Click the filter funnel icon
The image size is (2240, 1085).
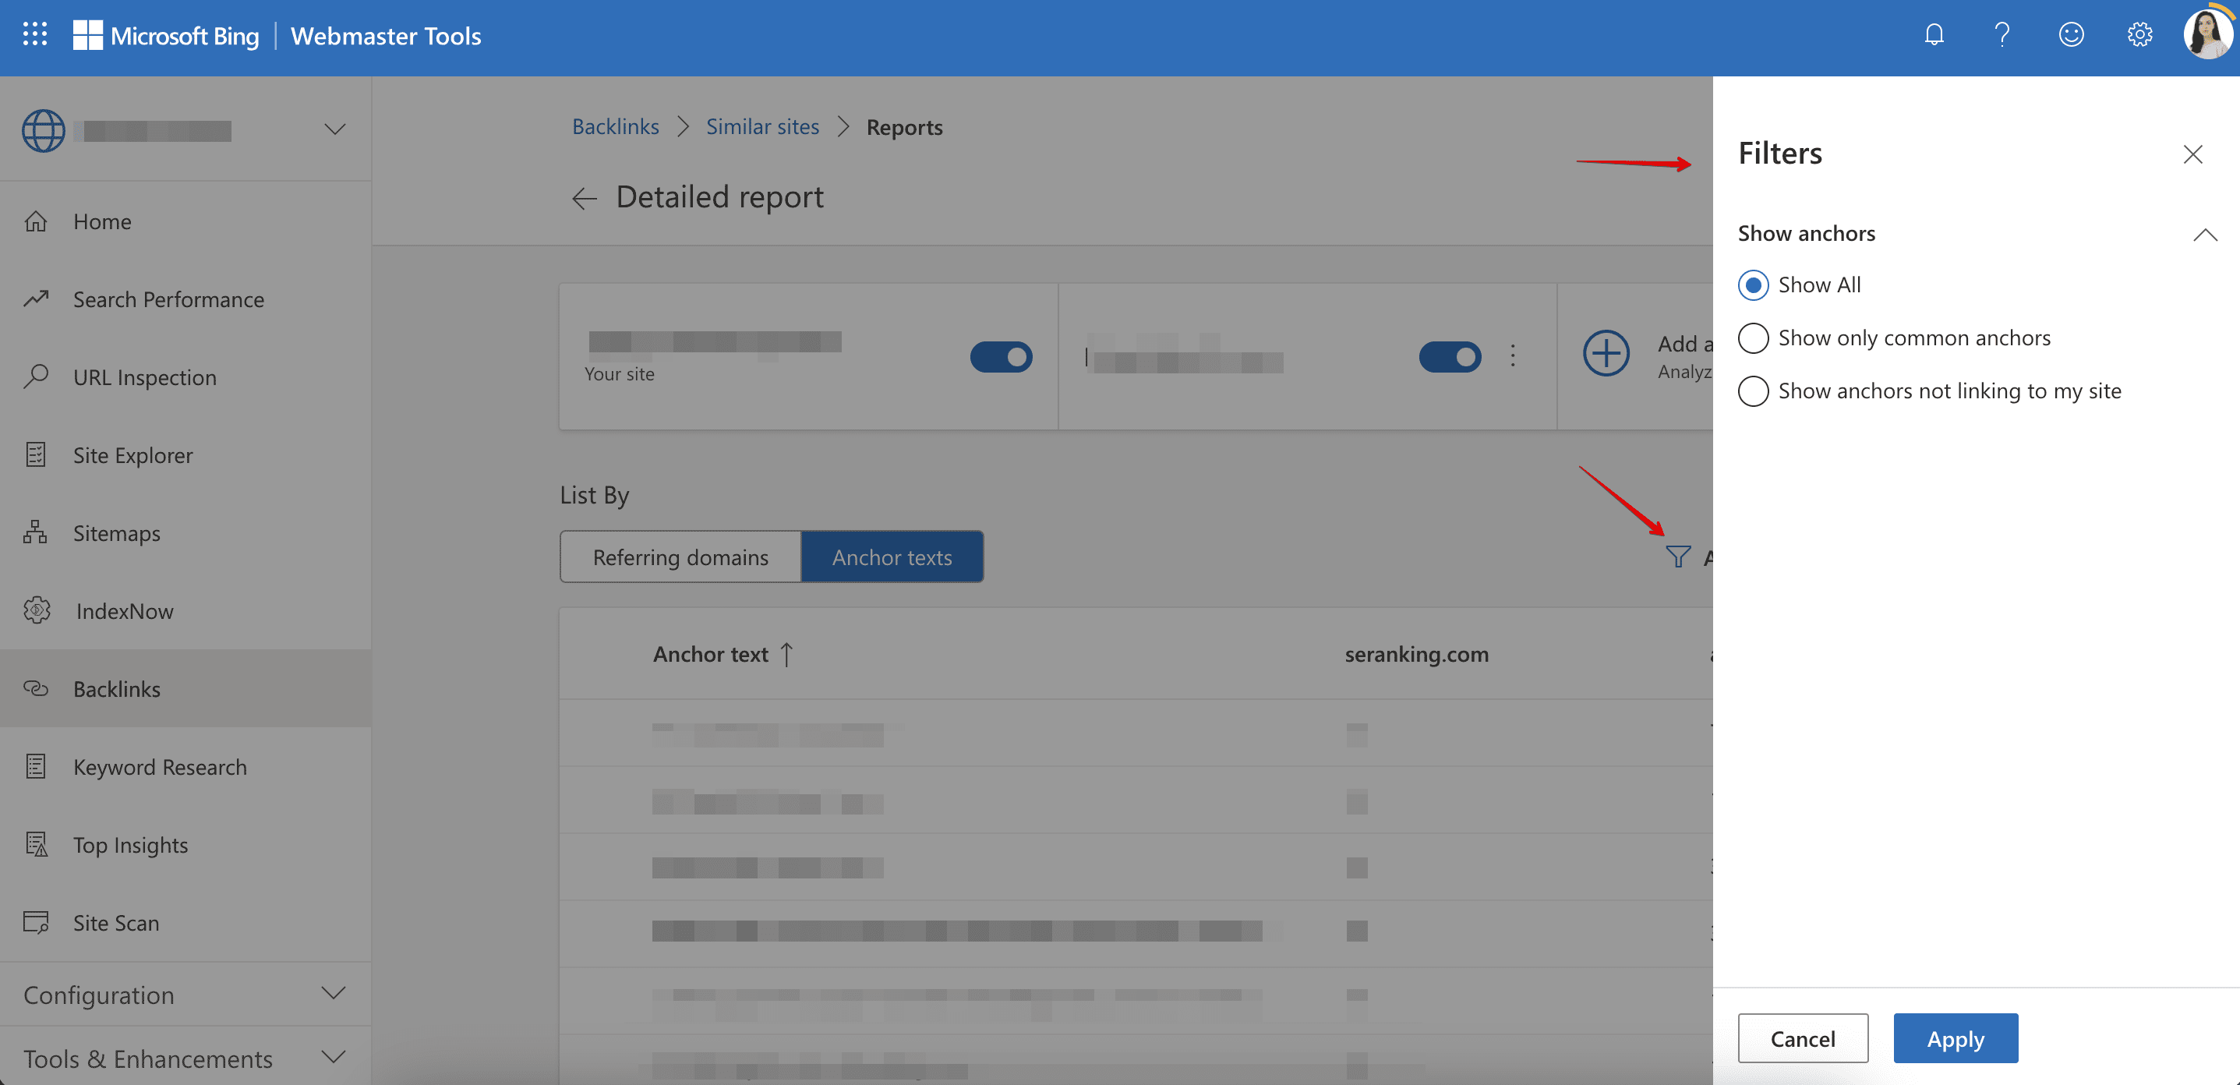(x=1679, y=556)
